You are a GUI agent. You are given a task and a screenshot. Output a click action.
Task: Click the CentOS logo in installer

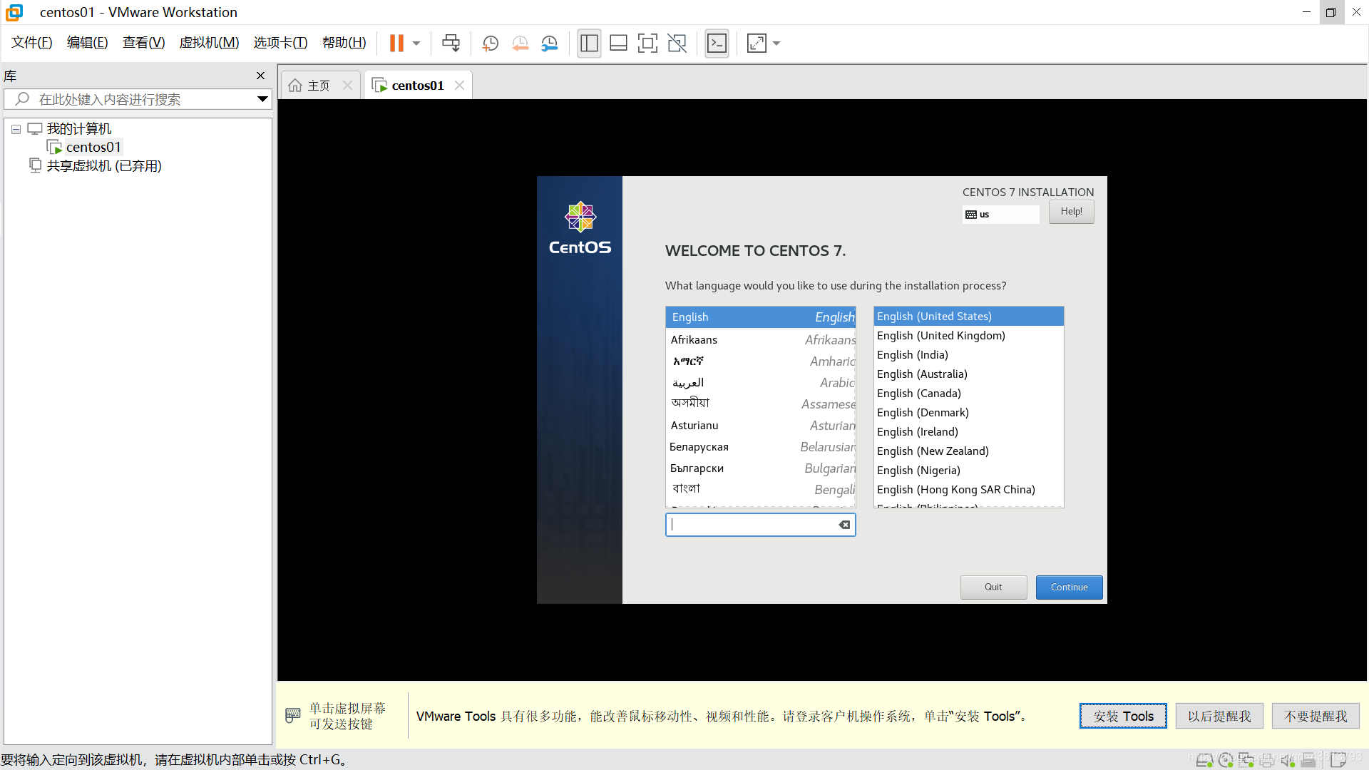(580, 228)
